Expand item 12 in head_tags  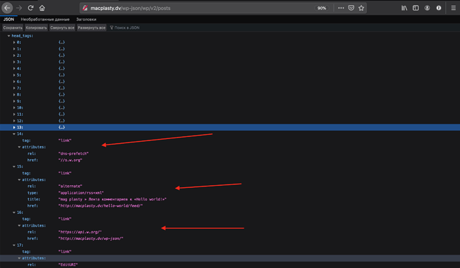[x=14, y=121]
